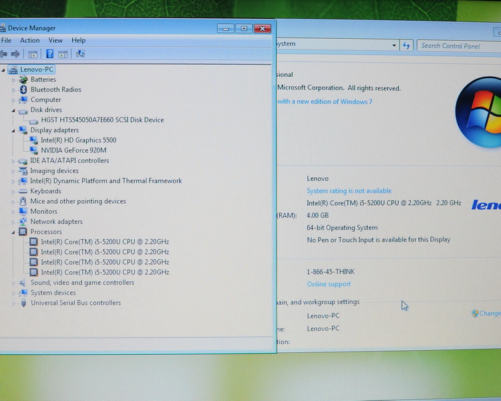The width and height of the screenshot is (501, 401).
Task: Open the Help menu
Action: [x=78, y=40]
